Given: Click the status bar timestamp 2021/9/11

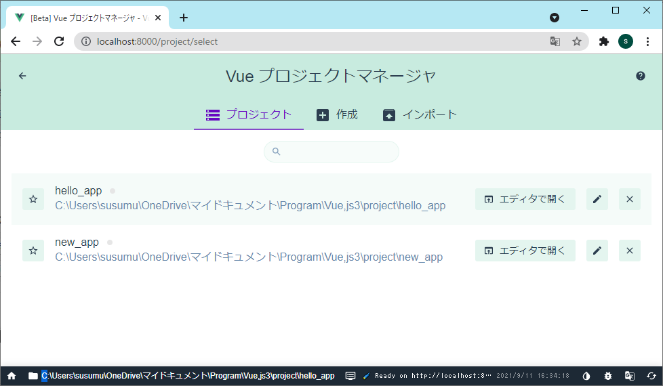Looking at the screenshot, I should [533, 376].
